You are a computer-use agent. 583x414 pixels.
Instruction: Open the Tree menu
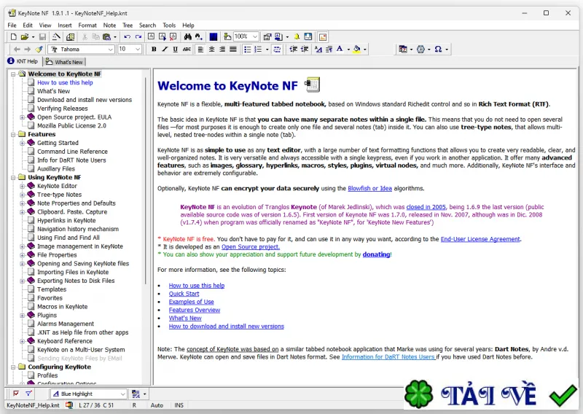(128, 26)
